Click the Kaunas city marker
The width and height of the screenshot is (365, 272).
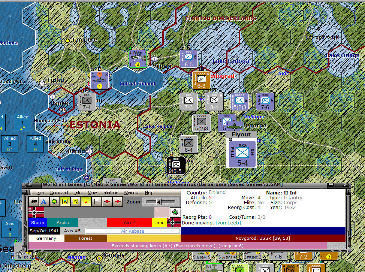point(99,258)
